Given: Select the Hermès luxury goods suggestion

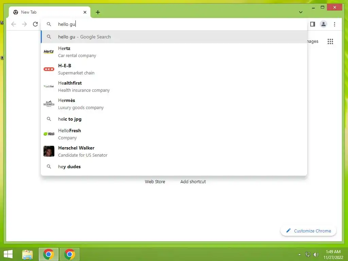Looking at the screenshot, I should click(x=174, y=104).
